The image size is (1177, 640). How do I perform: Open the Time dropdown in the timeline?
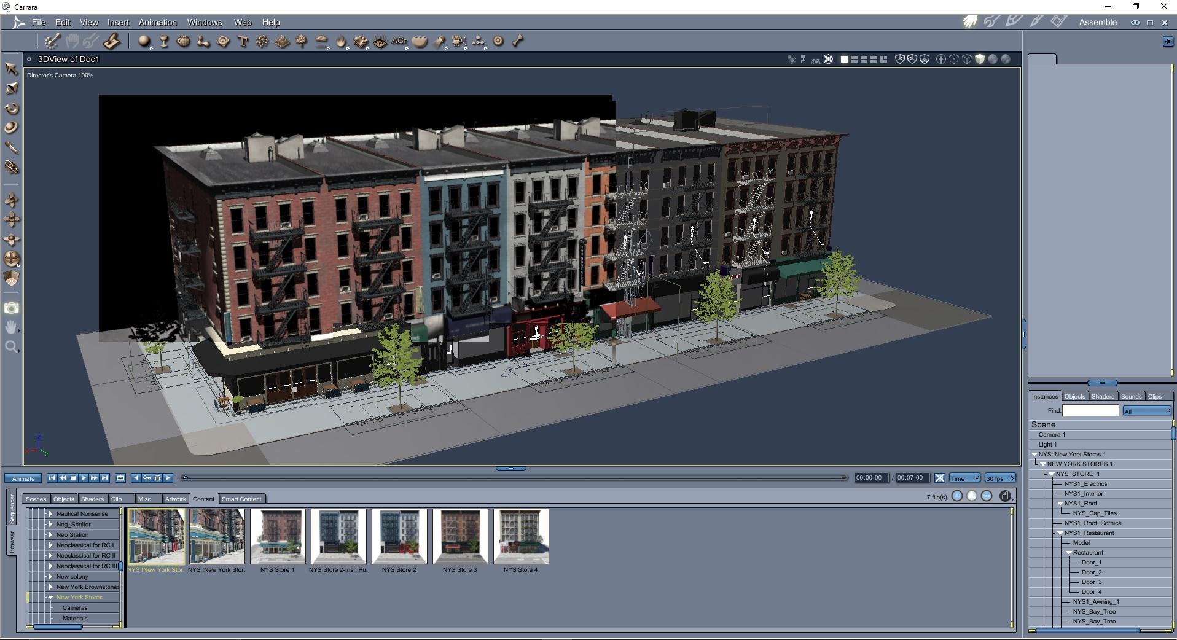point(964,478)
